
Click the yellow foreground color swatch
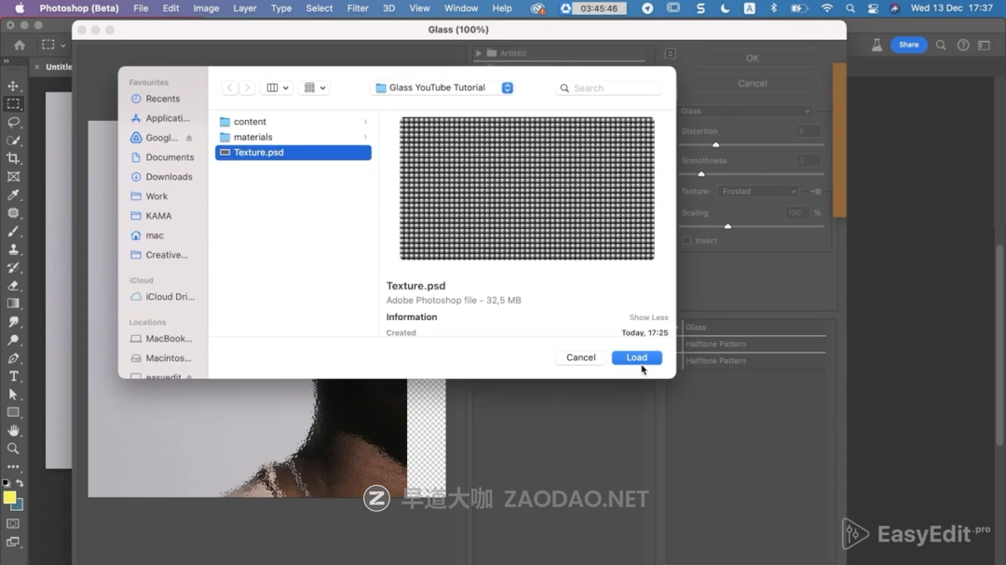point(9,498)
